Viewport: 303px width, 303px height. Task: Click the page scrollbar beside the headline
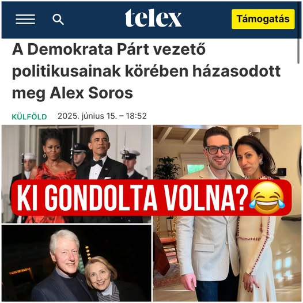[298, 51]
